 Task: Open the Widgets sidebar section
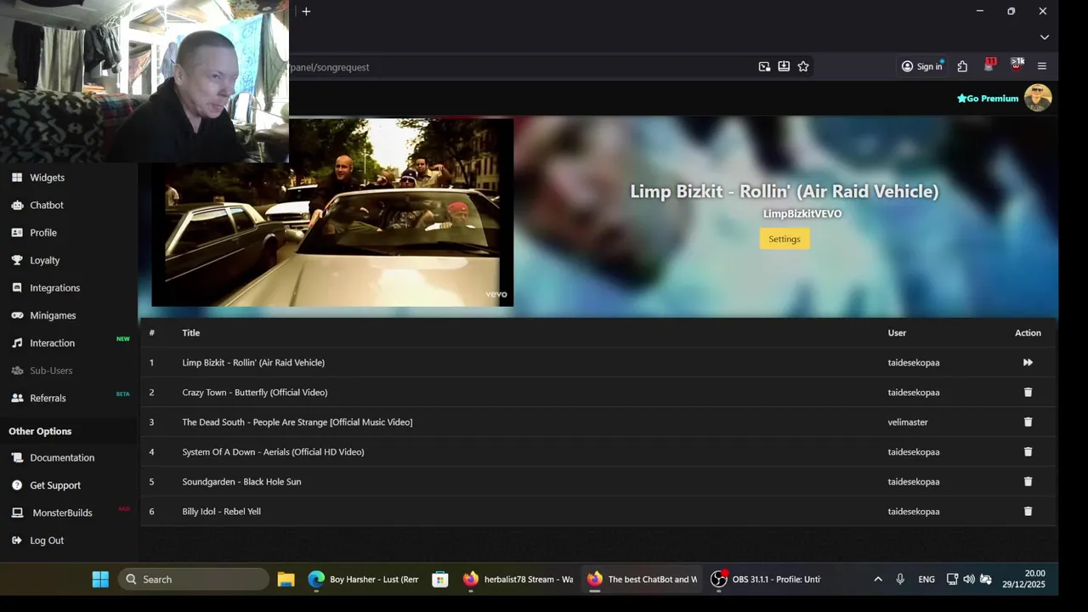tap(47, 178)
